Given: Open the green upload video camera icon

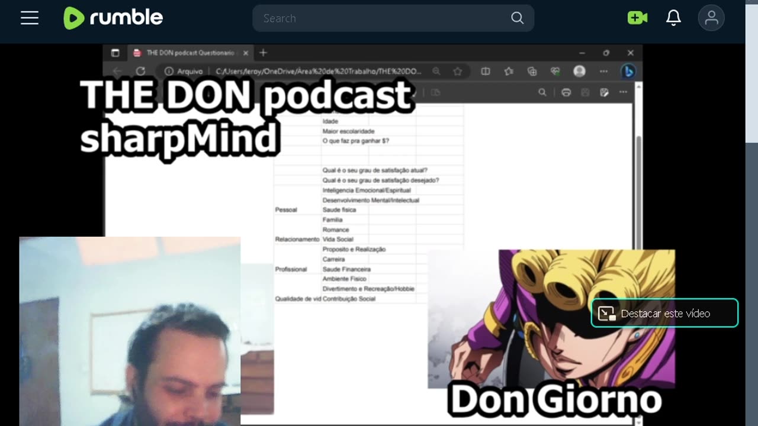Looking at the screenshot, I should click(638, 18).
